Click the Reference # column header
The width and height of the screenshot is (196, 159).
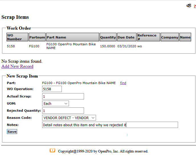148,37
